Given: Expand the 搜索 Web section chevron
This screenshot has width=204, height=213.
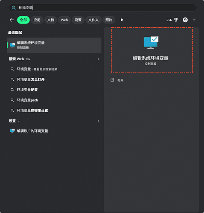Looking at the screenshot, I should tap(98, 59).
